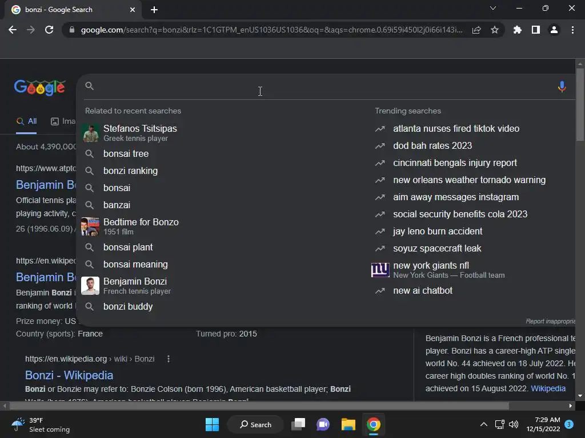The image size is (585, 438).
Task: Close the bonzi - Google Search tab
Action: [x=133, y=10]
